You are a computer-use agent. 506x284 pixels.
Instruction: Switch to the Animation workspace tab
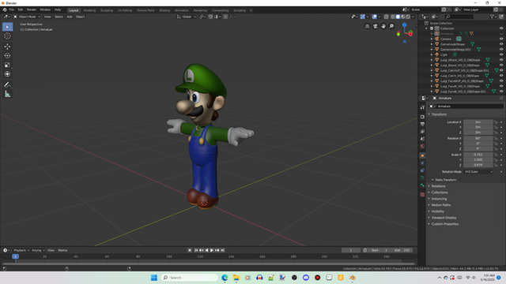pos(182,10)
